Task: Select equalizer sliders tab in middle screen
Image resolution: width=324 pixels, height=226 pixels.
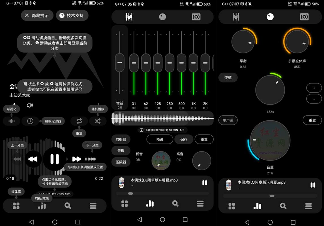Action: click(x=129, y=17)
